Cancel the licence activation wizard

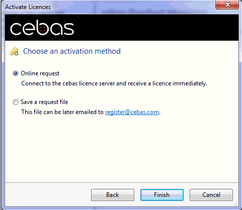[211, 195]
